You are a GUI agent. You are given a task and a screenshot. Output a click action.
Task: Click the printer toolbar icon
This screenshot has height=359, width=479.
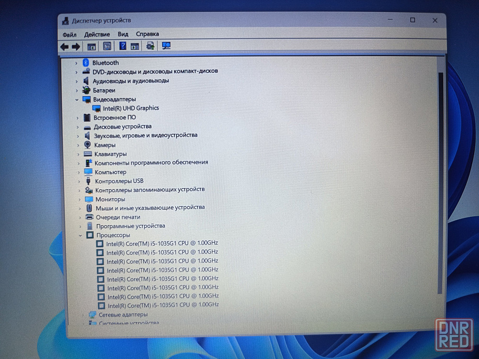coord(150,46)
